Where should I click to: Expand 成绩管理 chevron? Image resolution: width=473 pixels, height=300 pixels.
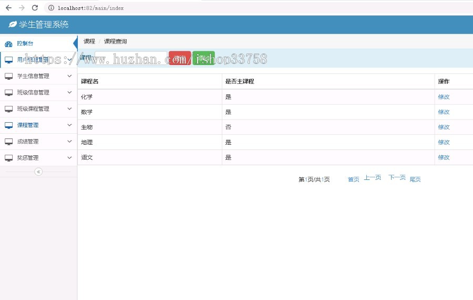pos(70,141)
